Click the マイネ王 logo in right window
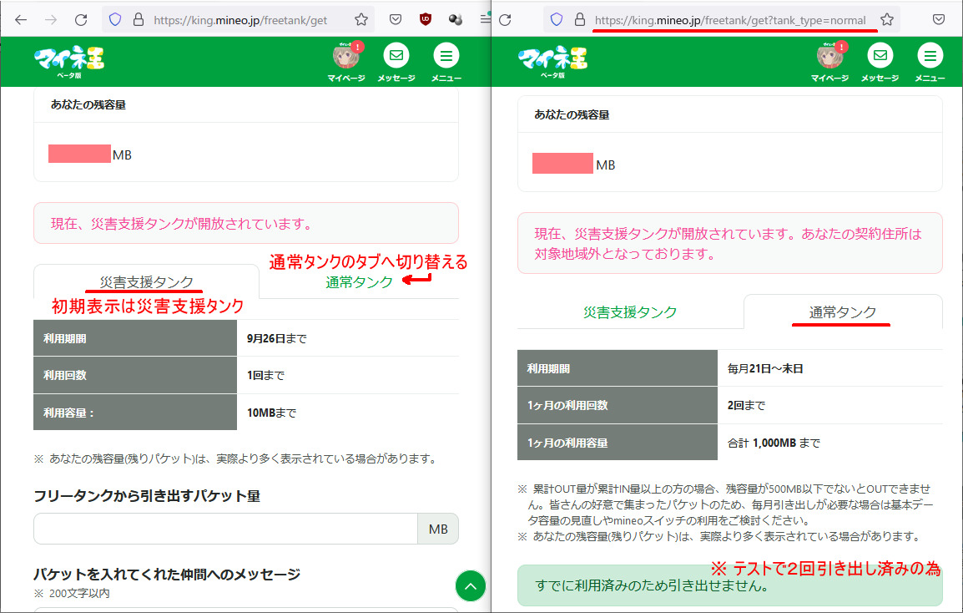The height and width of the screenshot is (613, 963). (552, 58)
